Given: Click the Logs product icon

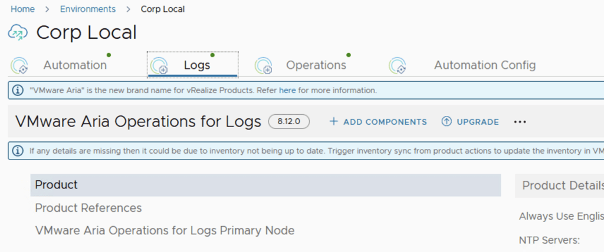Looking at the screenshot, I should click(159, 66).
